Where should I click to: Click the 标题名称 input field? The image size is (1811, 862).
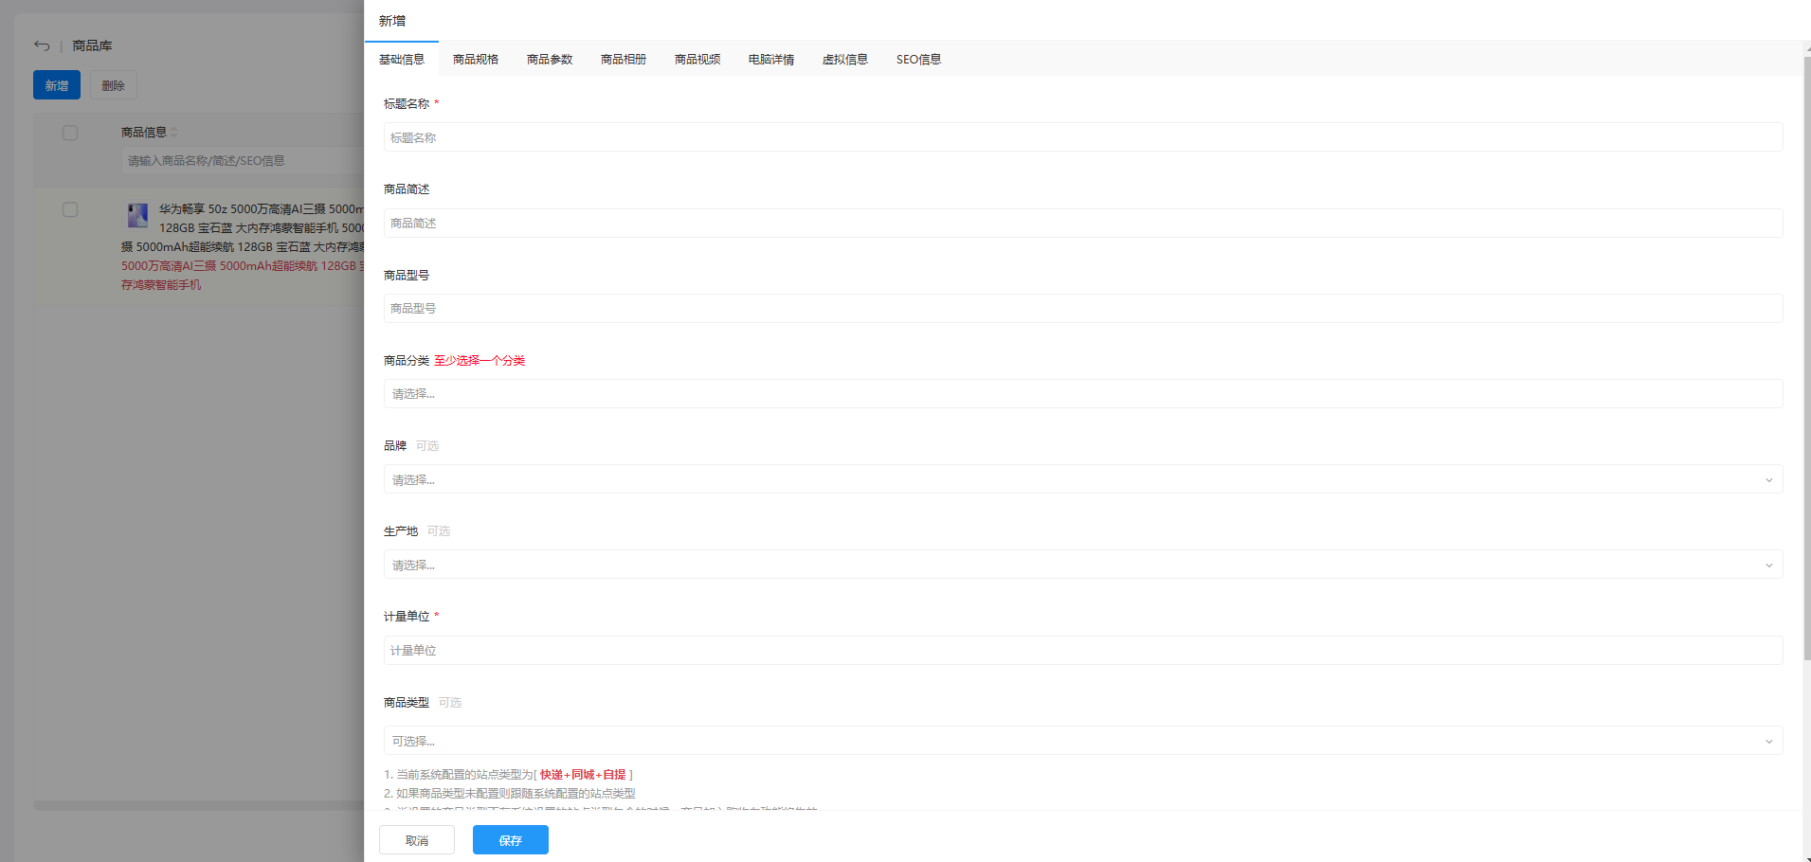pos(1082,137)
